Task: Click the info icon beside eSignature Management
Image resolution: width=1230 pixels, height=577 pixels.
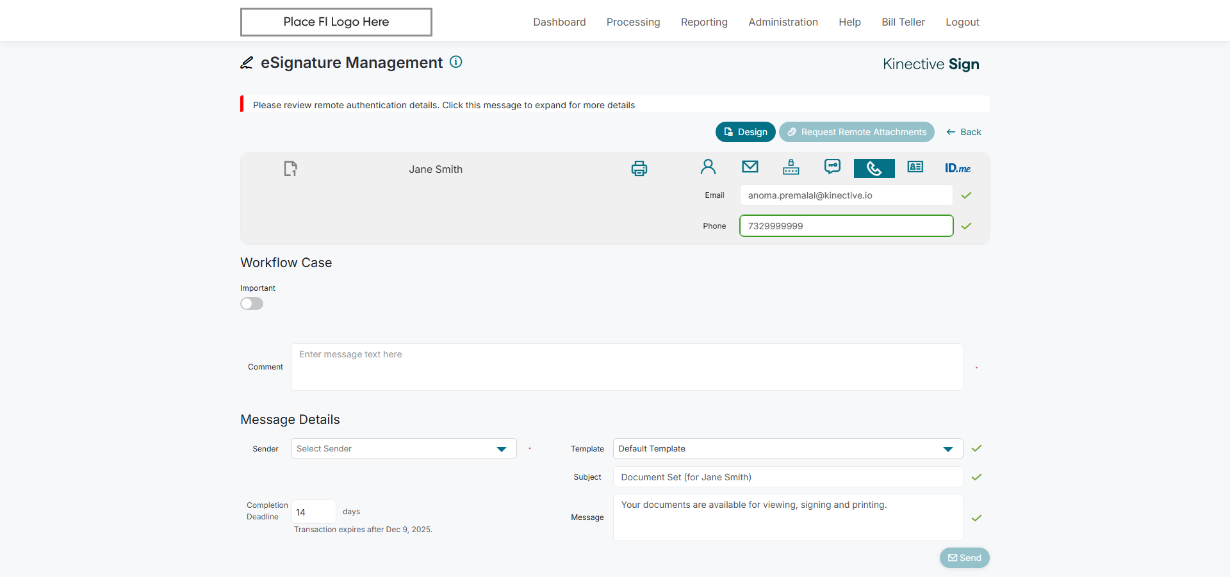Action: 456,62
